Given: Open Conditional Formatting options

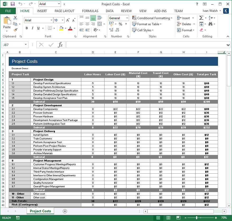Looking at the screenshot, I should 152,18.
